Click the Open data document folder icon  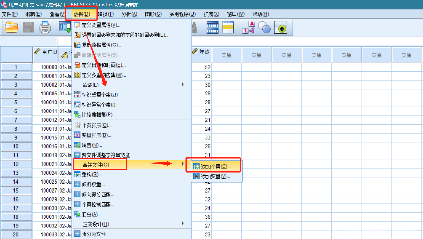12,27
